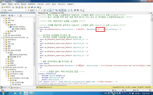The height and width of the screenshot is (95, 153).
Task: Click Internet Explorer taskbar icon
Action: (10, 93)
